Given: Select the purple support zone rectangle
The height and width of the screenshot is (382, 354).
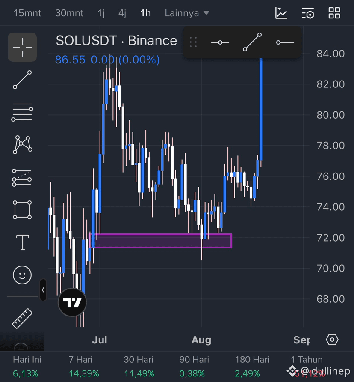Looking at the screenshot, I should 161,241.
